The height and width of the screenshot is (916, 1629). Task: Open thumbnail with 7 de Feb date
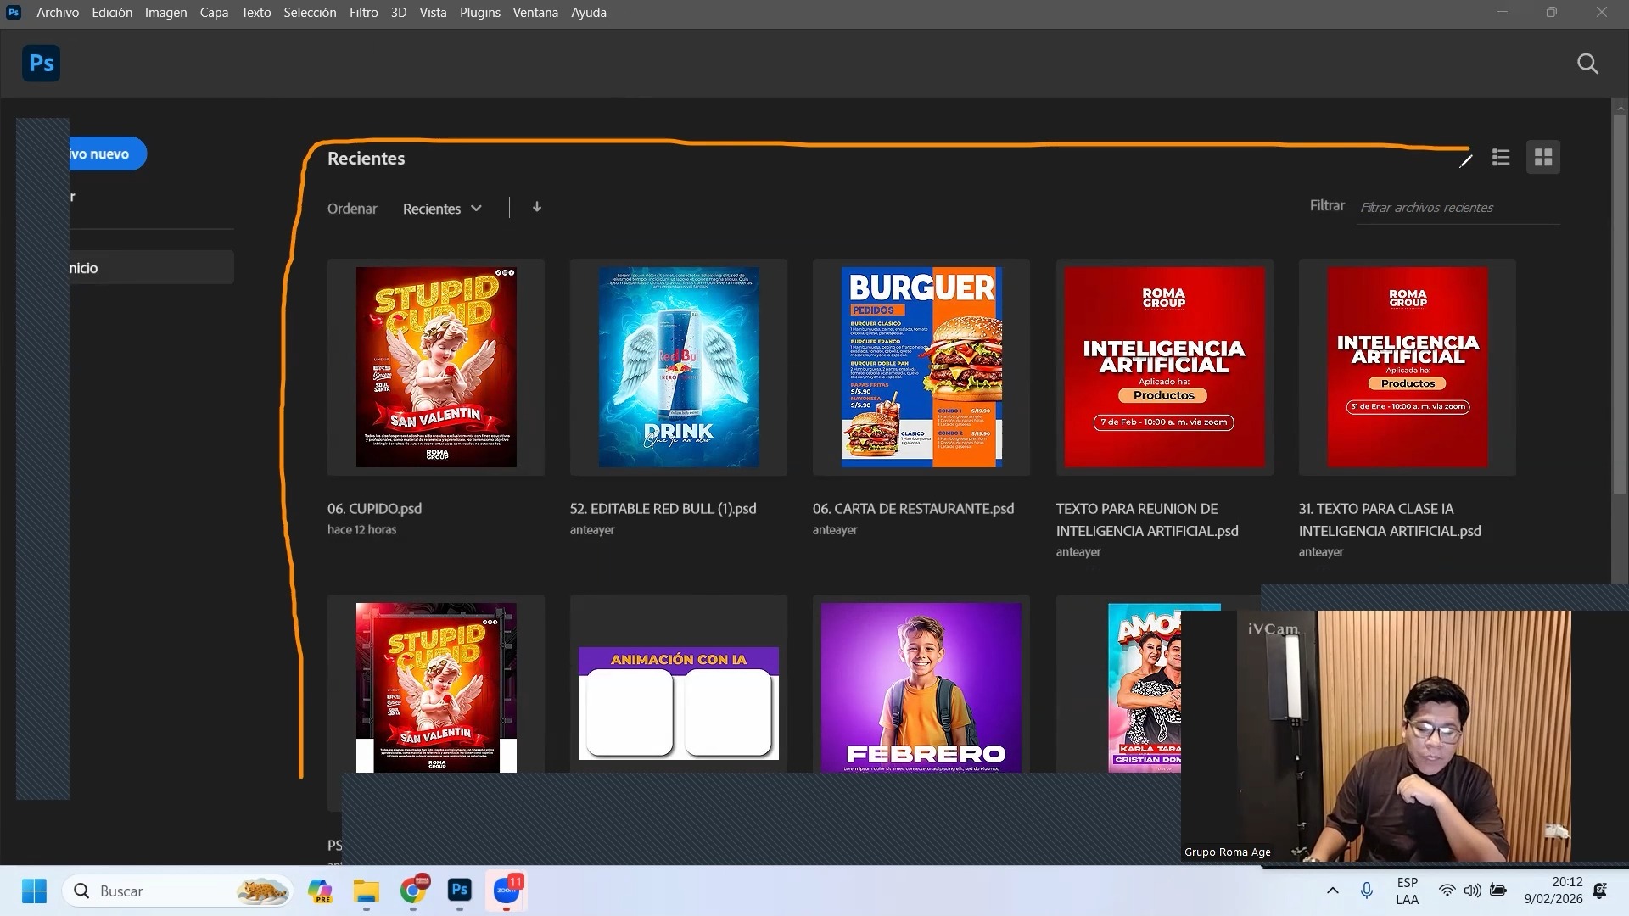[1164, 367]
